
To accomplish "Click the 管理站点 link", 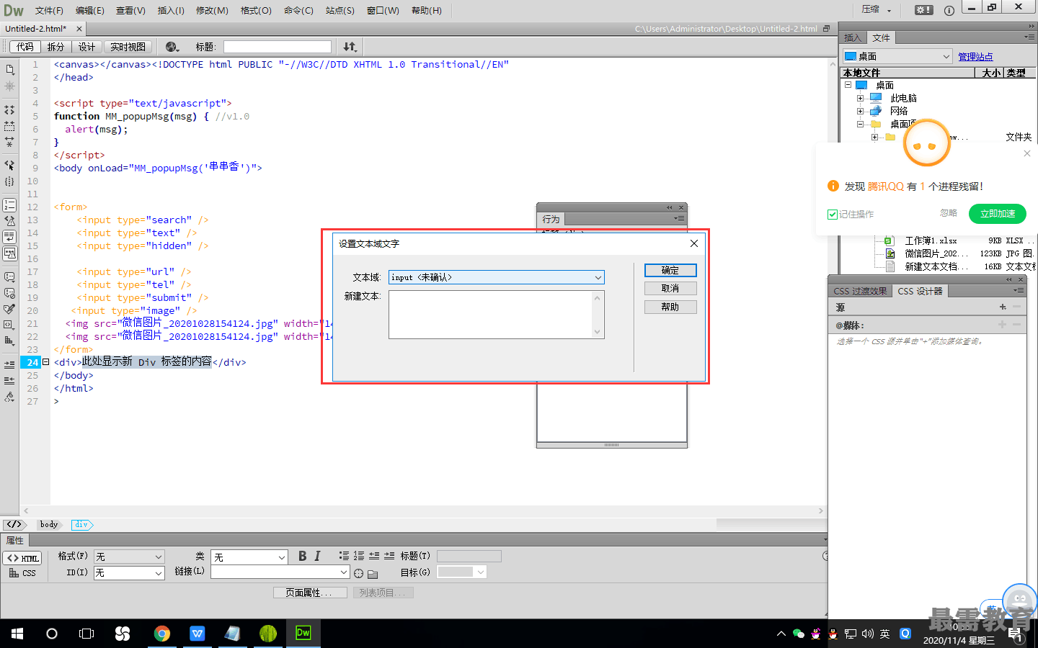I will (975, 56).
